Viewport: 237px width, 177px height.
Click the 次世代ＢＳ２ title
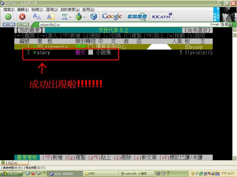click(x=113, y=30)
